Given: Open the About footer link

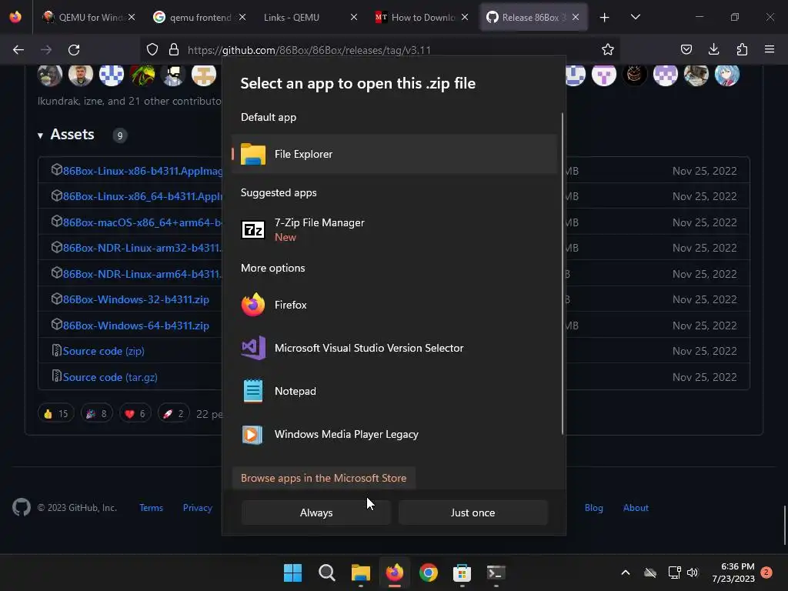Looking at the screenshot, I should coord(636,508).
